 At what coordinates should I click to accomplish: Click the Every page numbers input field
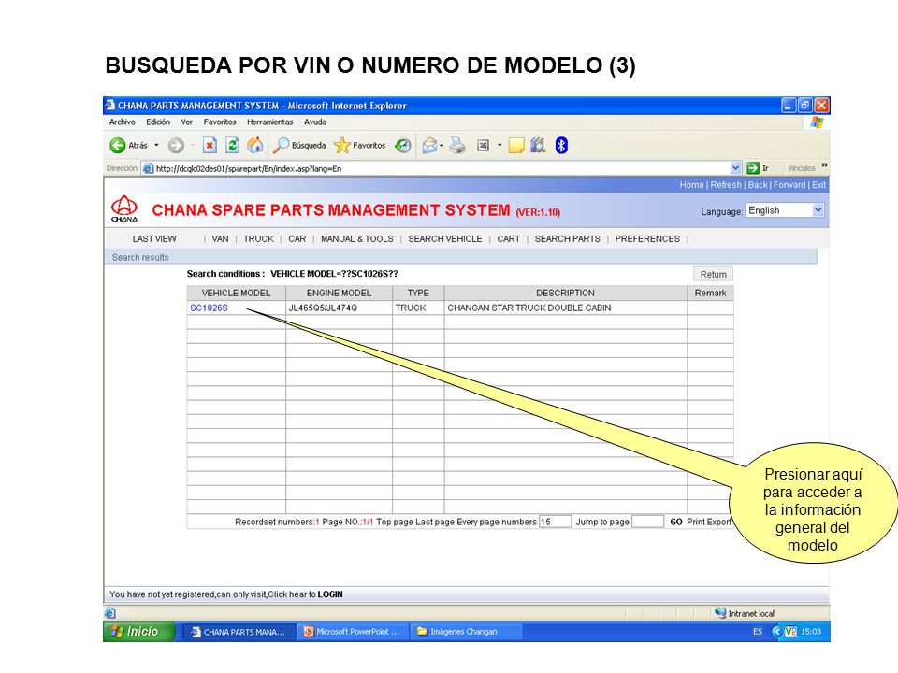click(555, 522)
